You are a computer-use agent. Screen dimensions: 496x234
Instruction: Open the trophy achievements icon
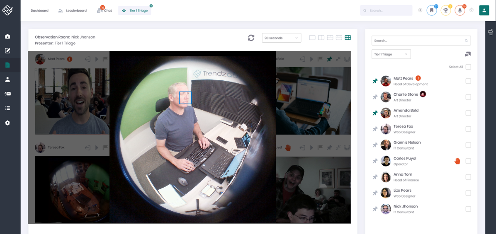pos(446,10)
